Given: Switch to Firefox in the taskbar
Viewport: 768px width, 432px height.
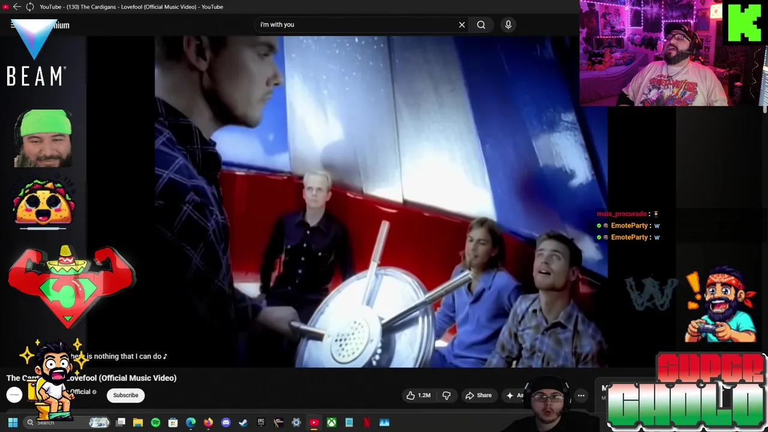Looking at the screenshot, I should coord(208,422).
